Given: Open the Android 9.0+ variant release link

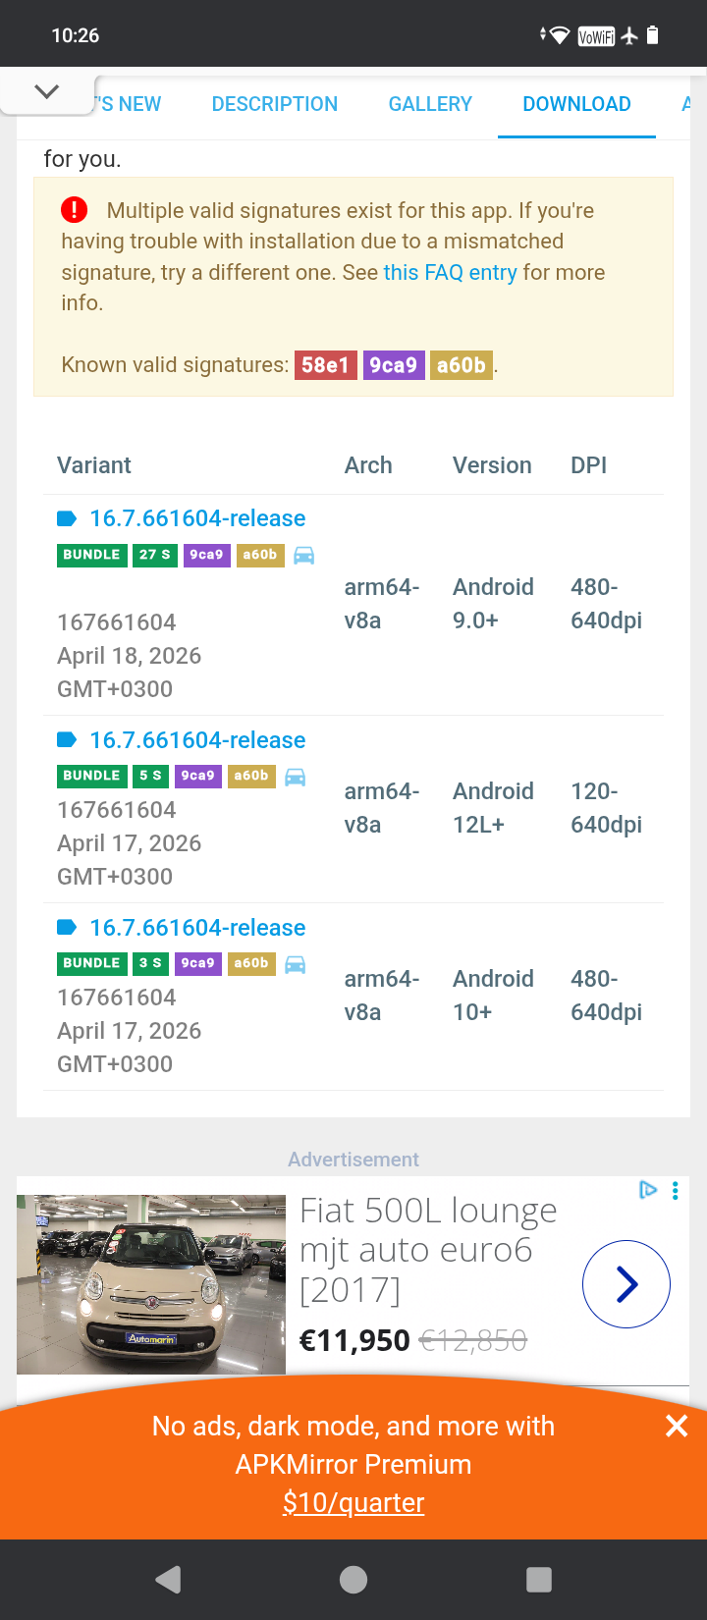Looking at the screenshot, I should click(x=197, y=518).
